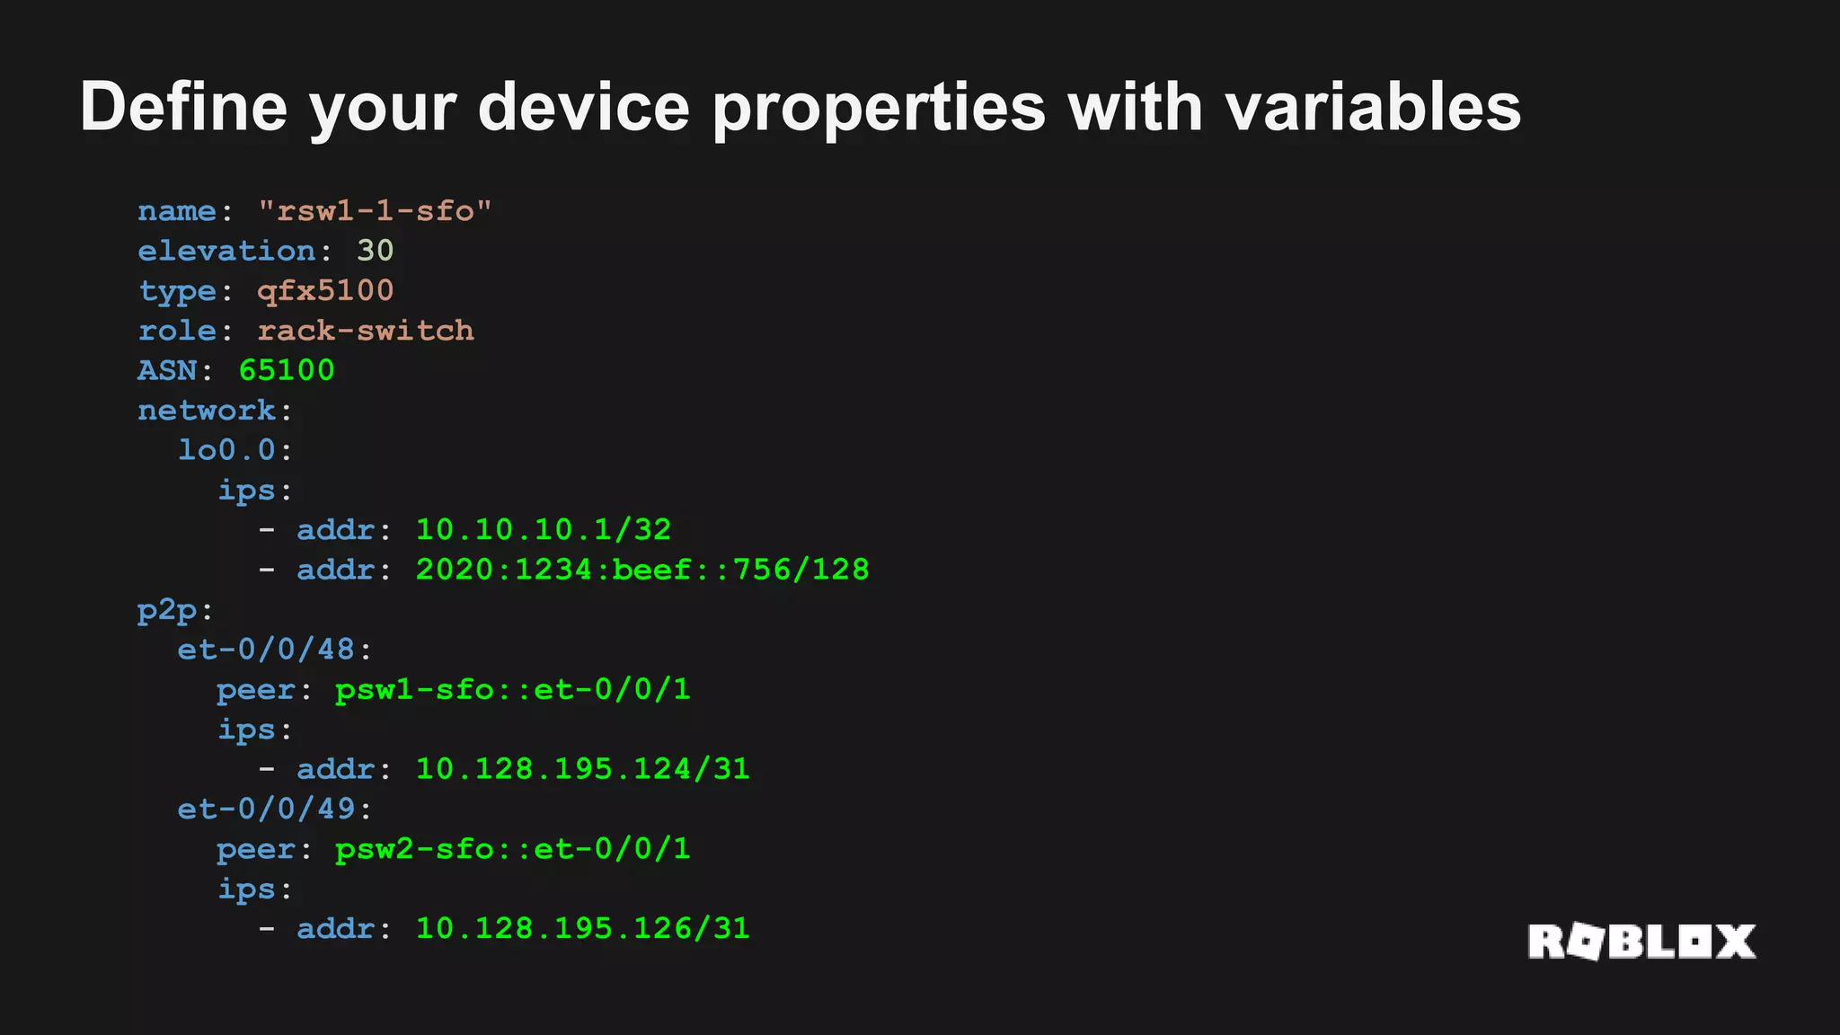Select the type value qfx5100

pyautogui.click(x=325, y=292)
